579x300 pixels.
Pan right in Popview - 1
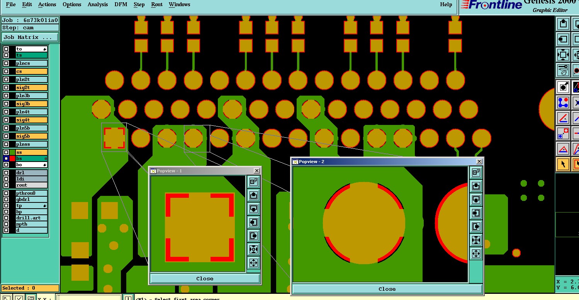click(254, 236)
